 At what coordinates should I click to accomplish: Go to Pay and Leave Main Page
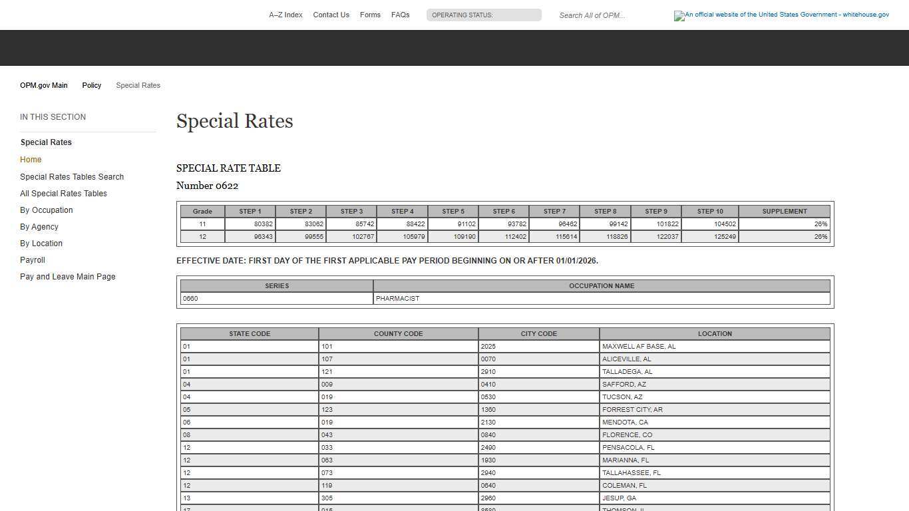tap(67, 276)
